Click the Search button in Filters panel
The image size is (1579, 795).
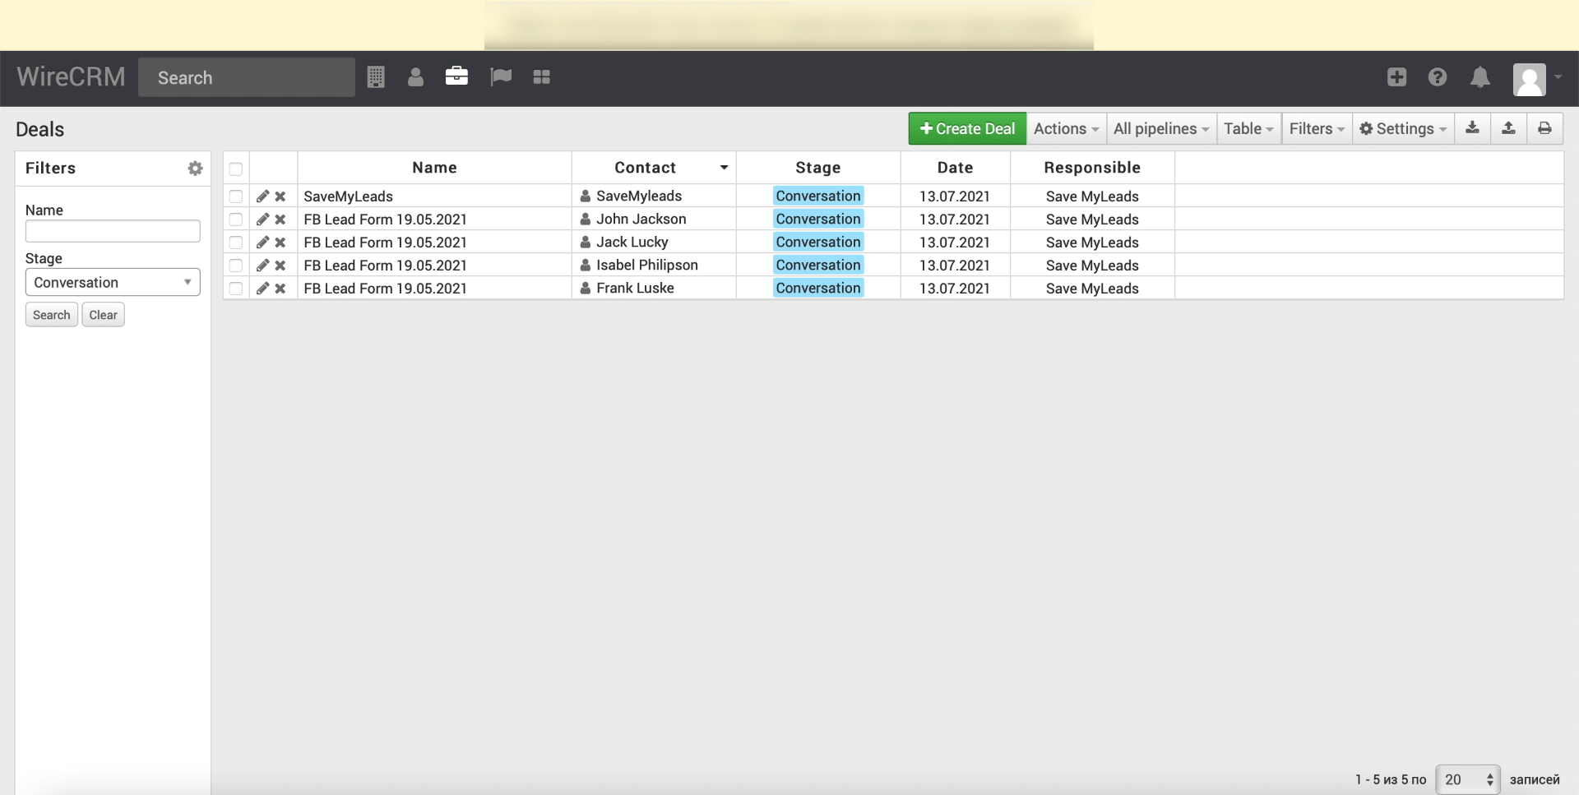[51, 315]
